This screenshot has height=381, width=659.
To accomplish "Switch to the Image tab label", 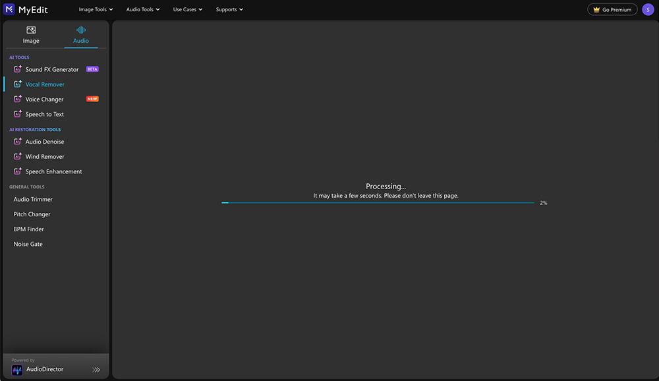I will point(31,41).
